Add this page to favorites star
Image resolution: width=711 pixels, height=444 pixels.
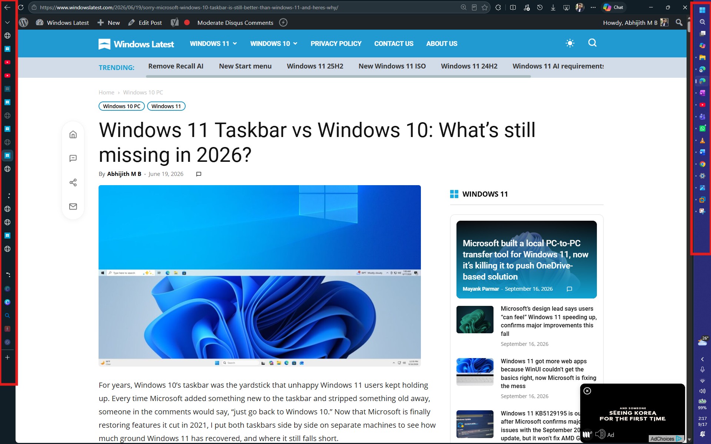(485, 7)
